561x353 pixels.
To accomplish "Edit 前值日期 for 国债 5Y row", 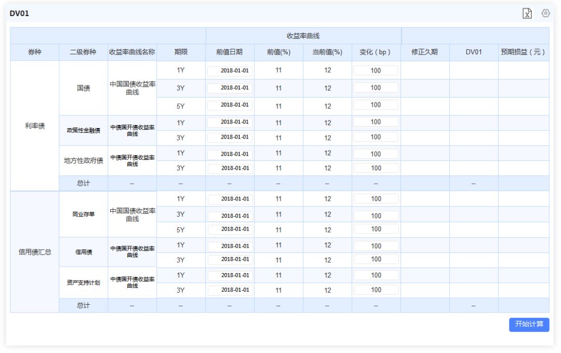I will coord(230,105).
